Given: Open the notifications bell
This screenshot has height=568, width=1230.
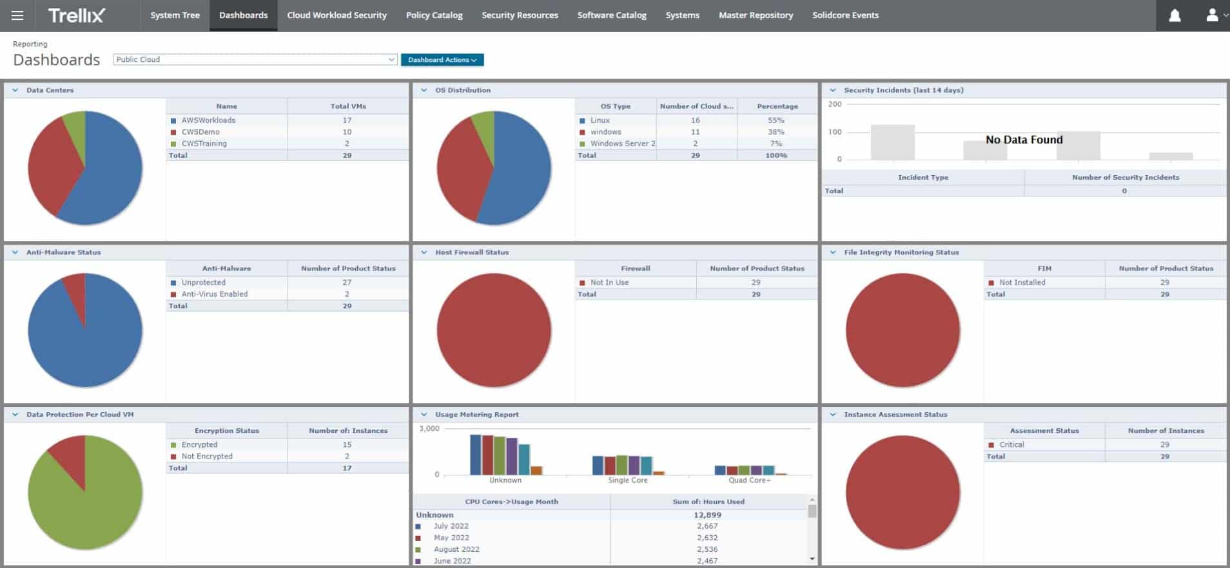Looking at the screenshot, I should (1175, 15).
